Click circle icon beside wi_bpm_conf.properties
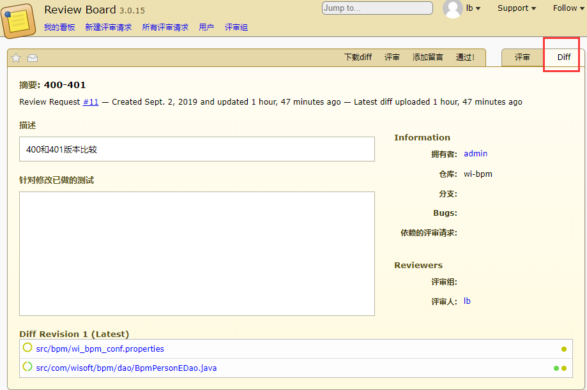Image resolution: width=587 pixels, height=390 pixels. [27, 348]
